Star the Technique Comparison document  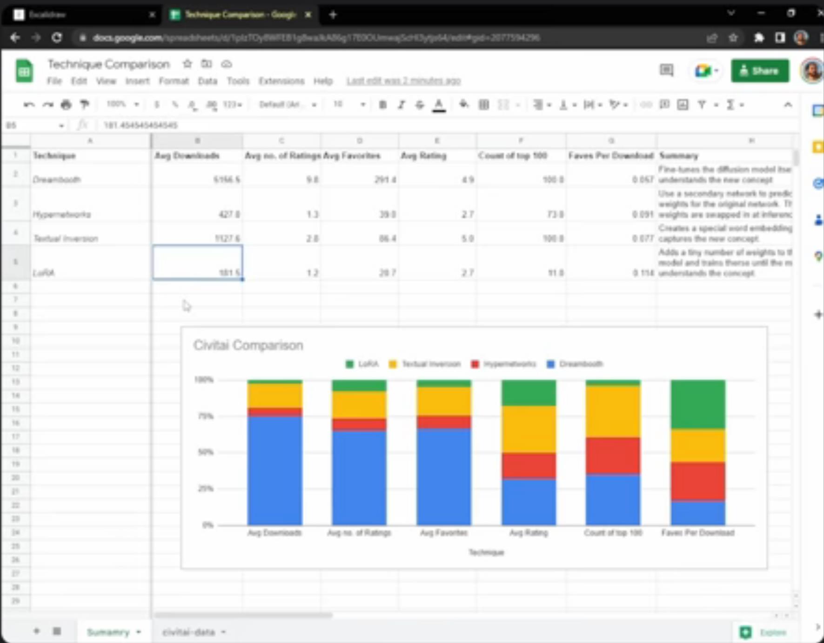tap(187, 64)
